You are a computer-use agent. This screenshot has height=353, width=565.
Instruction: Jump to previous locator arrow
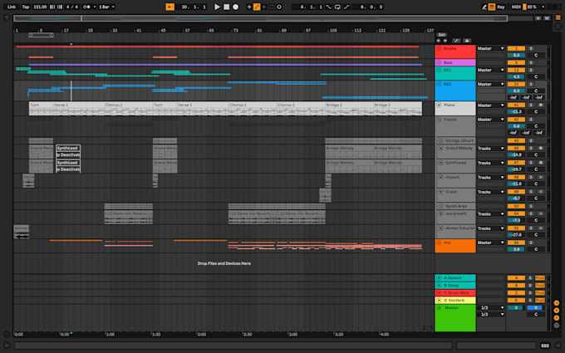[439, 41]
